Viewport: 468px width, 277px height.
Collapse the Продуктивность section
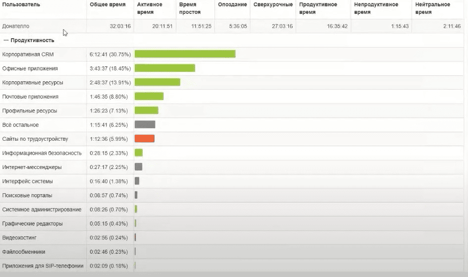5,40
